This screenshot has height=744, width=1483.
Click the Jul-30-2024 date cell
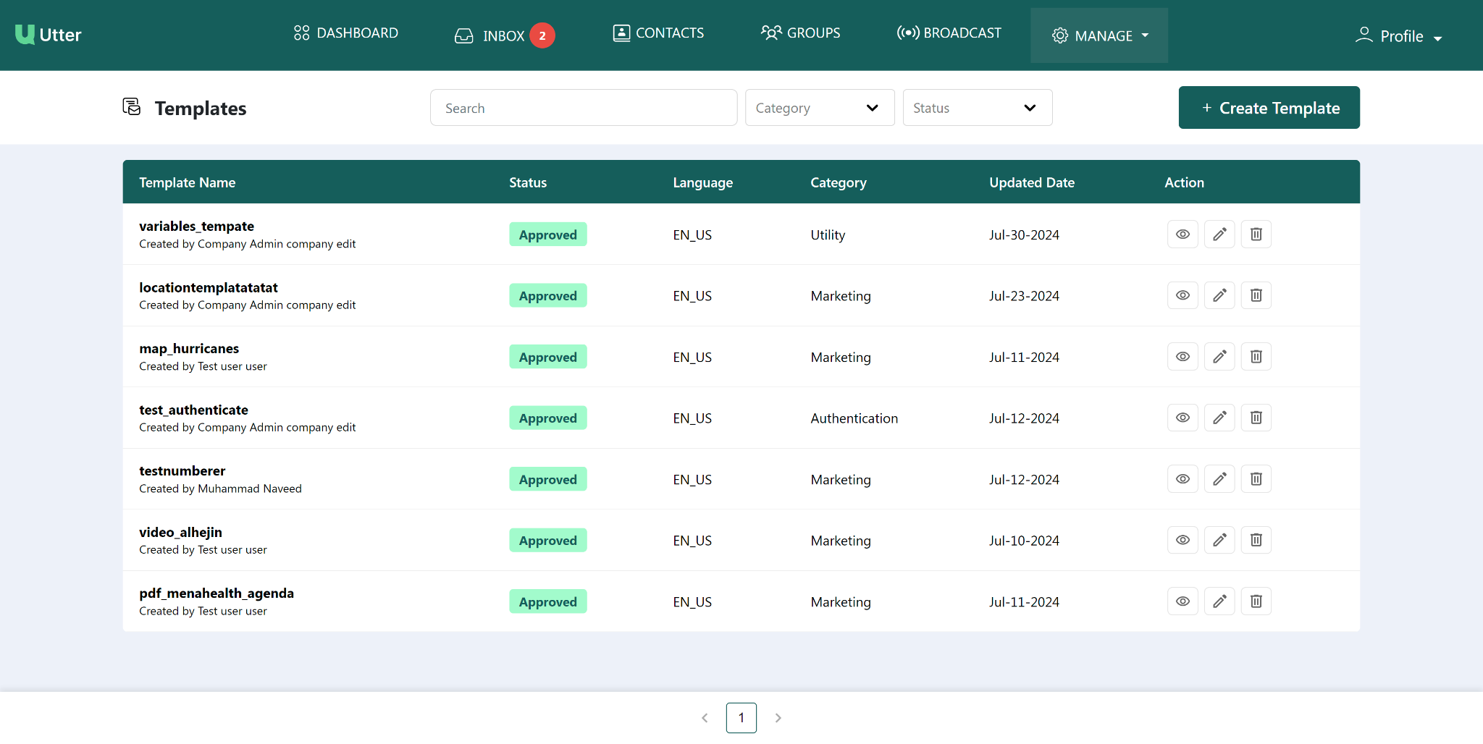1024,234
